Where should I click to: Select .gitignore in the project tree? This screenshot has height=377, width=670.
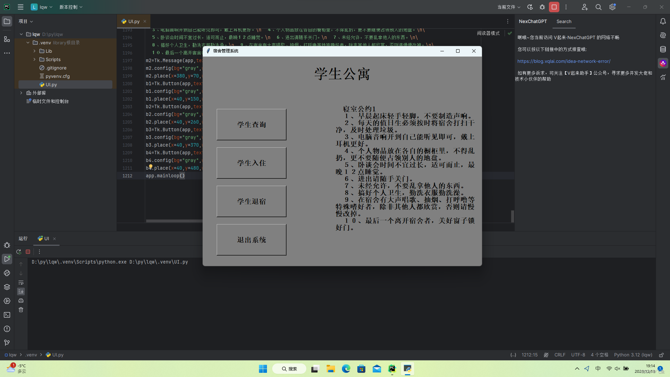[x=56, y=68]
